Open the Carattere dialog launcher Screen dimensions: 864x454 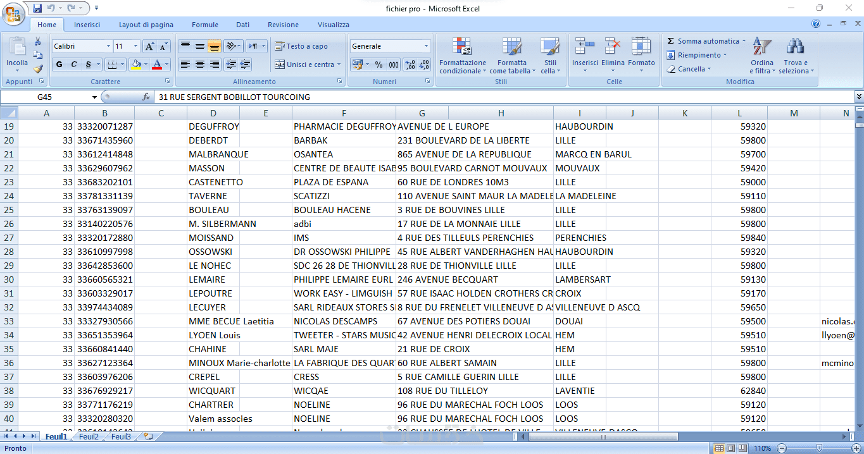click(168, 82)
